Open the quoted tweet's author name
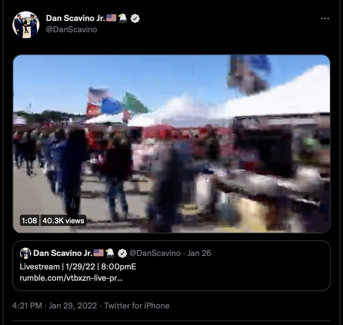The image size is (343, 325). pos(63,253)
